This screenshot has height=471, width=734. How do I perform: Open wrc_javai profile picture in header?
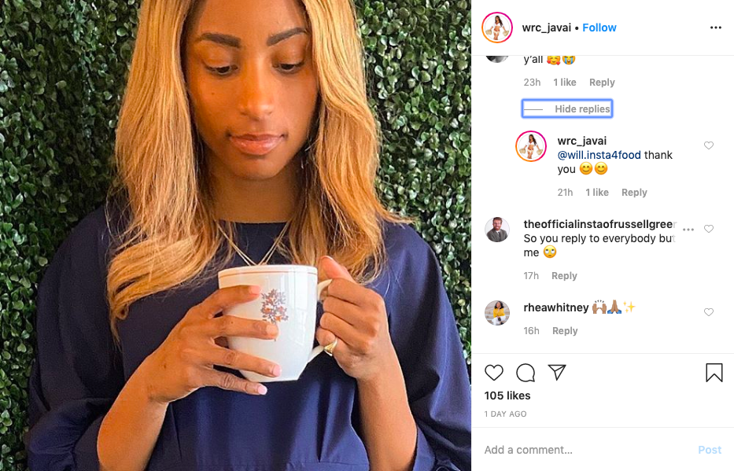[x=497, y=28]
